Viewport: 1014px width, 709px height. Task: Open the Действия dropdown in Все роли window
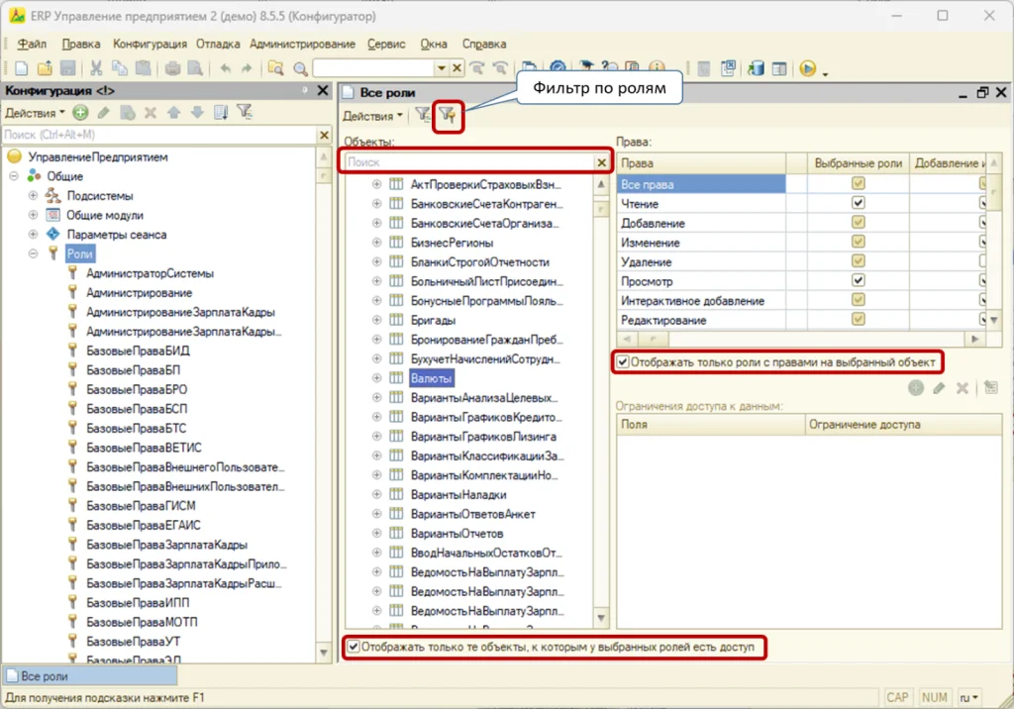click(x=372, y=116)
